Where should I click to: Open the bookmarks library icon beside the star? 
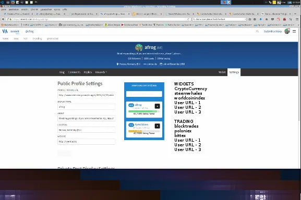click(255, 19)
